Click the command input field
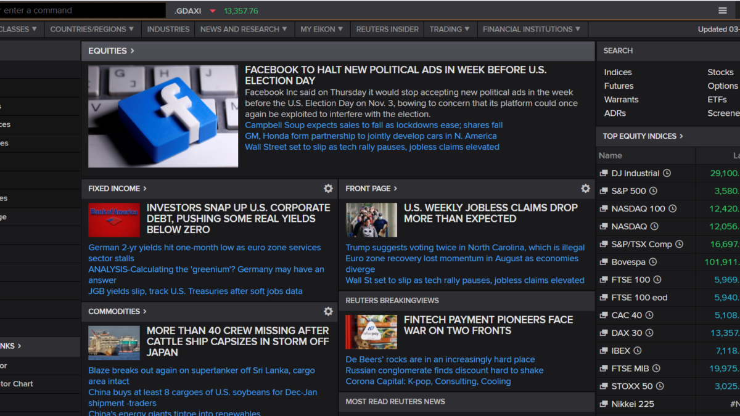 [x=83, y=10]
